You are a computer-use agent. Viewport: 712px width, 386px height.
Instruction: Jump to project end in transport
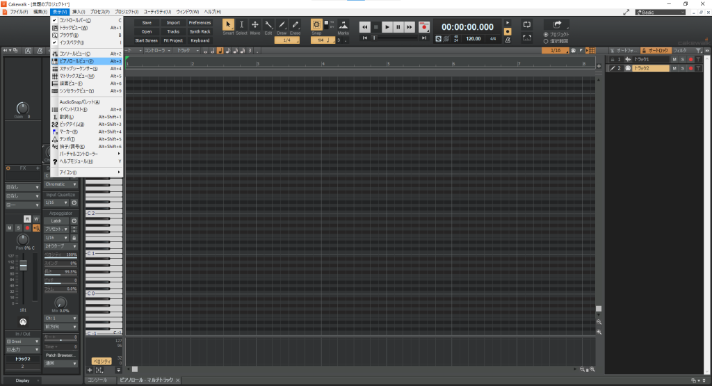[424, 38]
